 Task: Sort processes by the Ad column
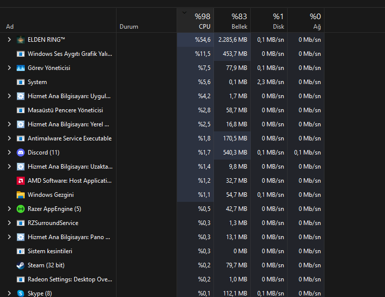click(x=58, y=20)
